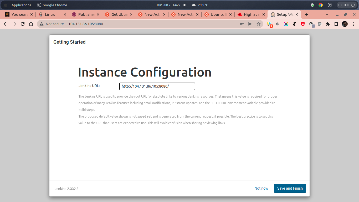Screen dimensions: 359x202
Task: Share this page using the send icon
Action: click(x=250, y=24)
